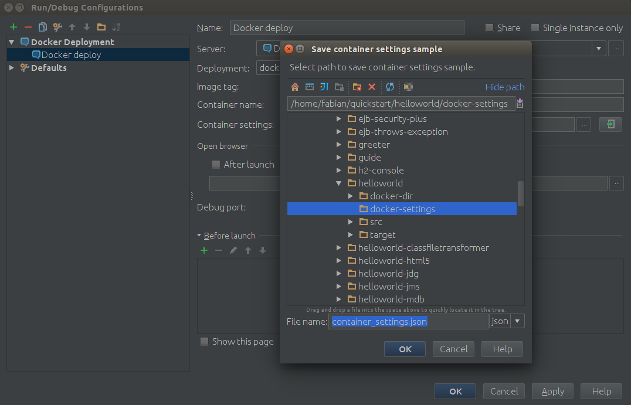Select the target folder in tree

[382, 235]
